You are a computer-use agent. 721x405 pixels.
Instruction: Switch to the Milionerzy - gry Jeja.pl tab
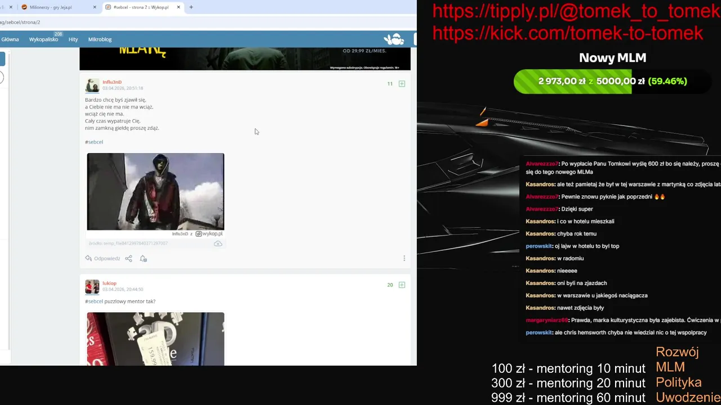(x=58, y=7)
